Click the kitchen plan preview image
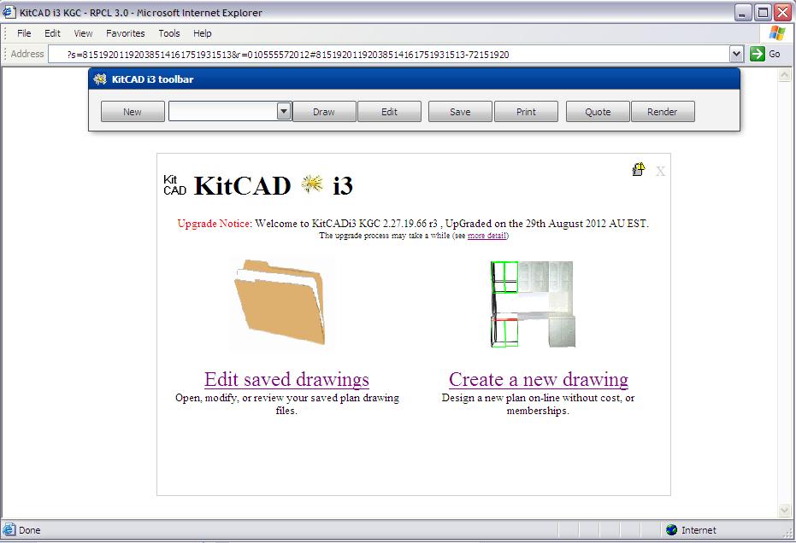This screenshot has height=543, width=796. [533, 304]
